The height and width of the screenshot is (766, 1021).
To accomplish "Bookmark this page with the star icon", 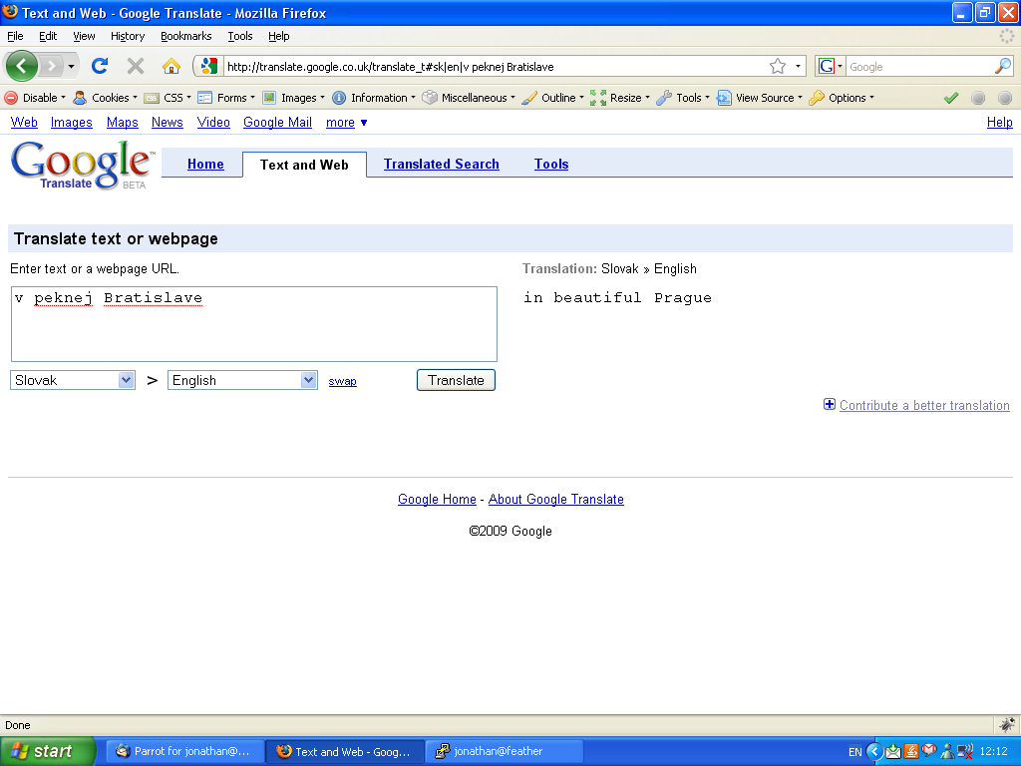I will 778,66.
